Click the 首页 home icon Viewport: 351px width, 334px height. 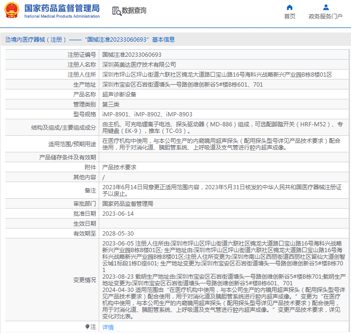[x=290, y=8]
